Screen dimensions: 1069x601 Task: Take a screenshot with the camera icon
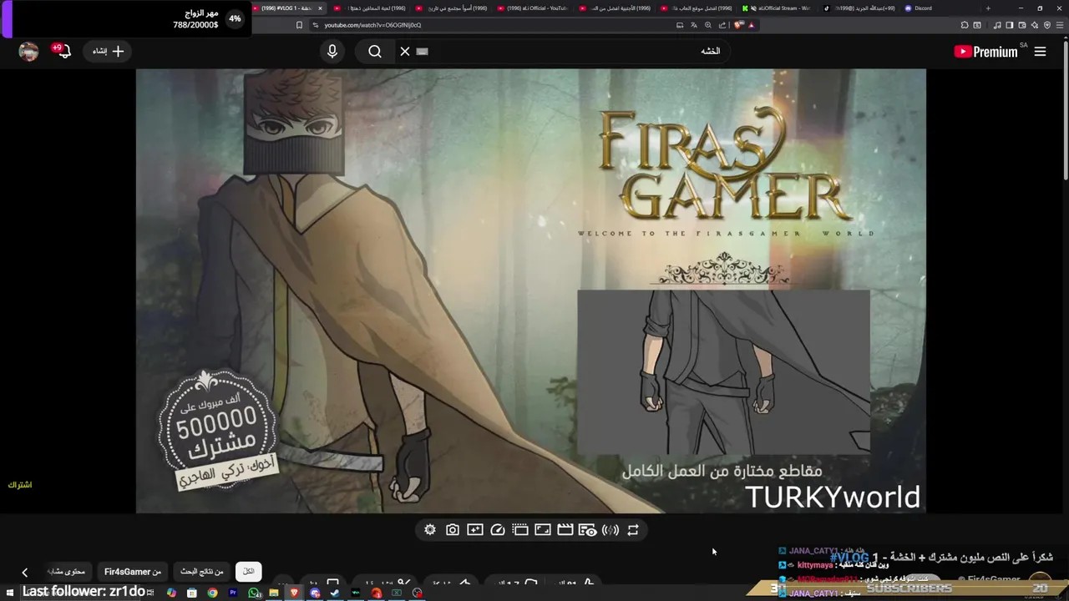(453, 530)
